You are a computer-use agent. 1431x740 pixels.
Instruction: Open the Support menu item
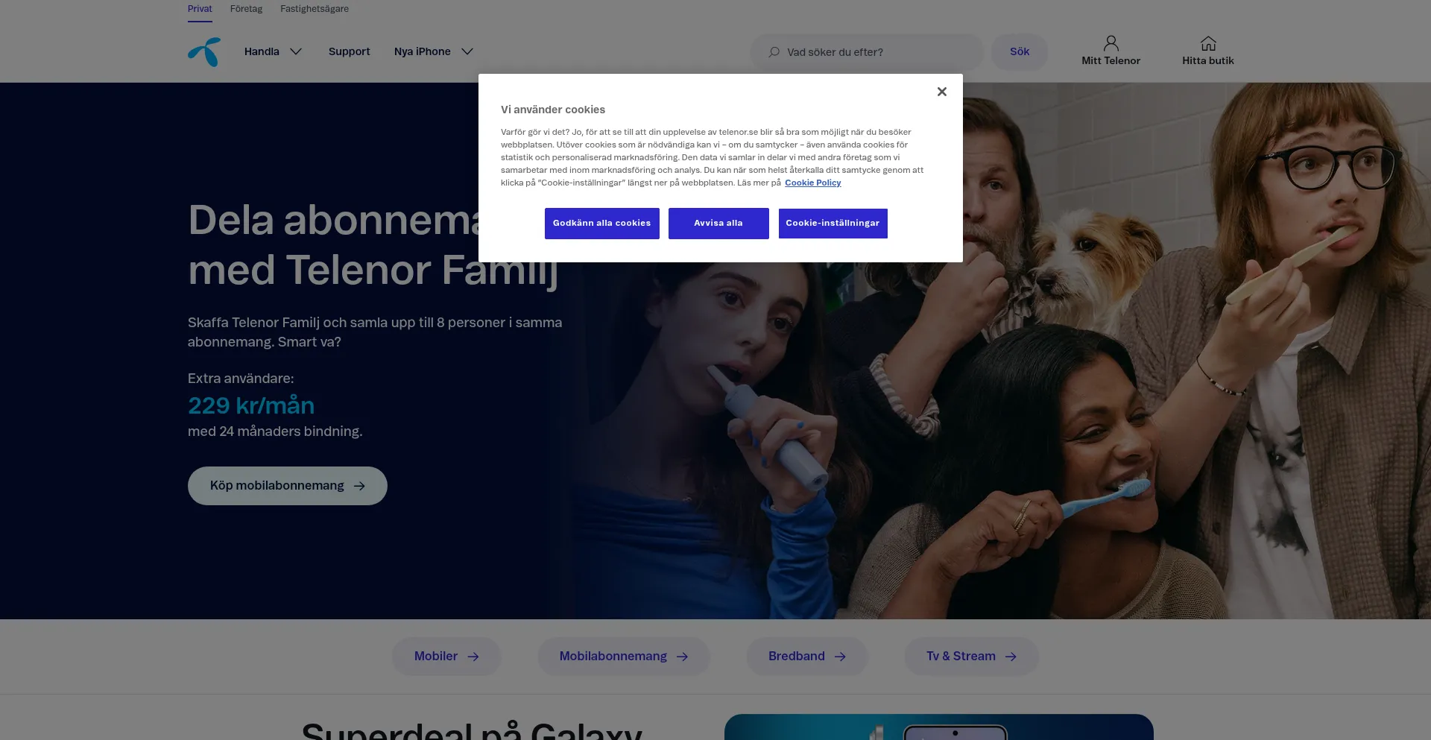(350, 51)
